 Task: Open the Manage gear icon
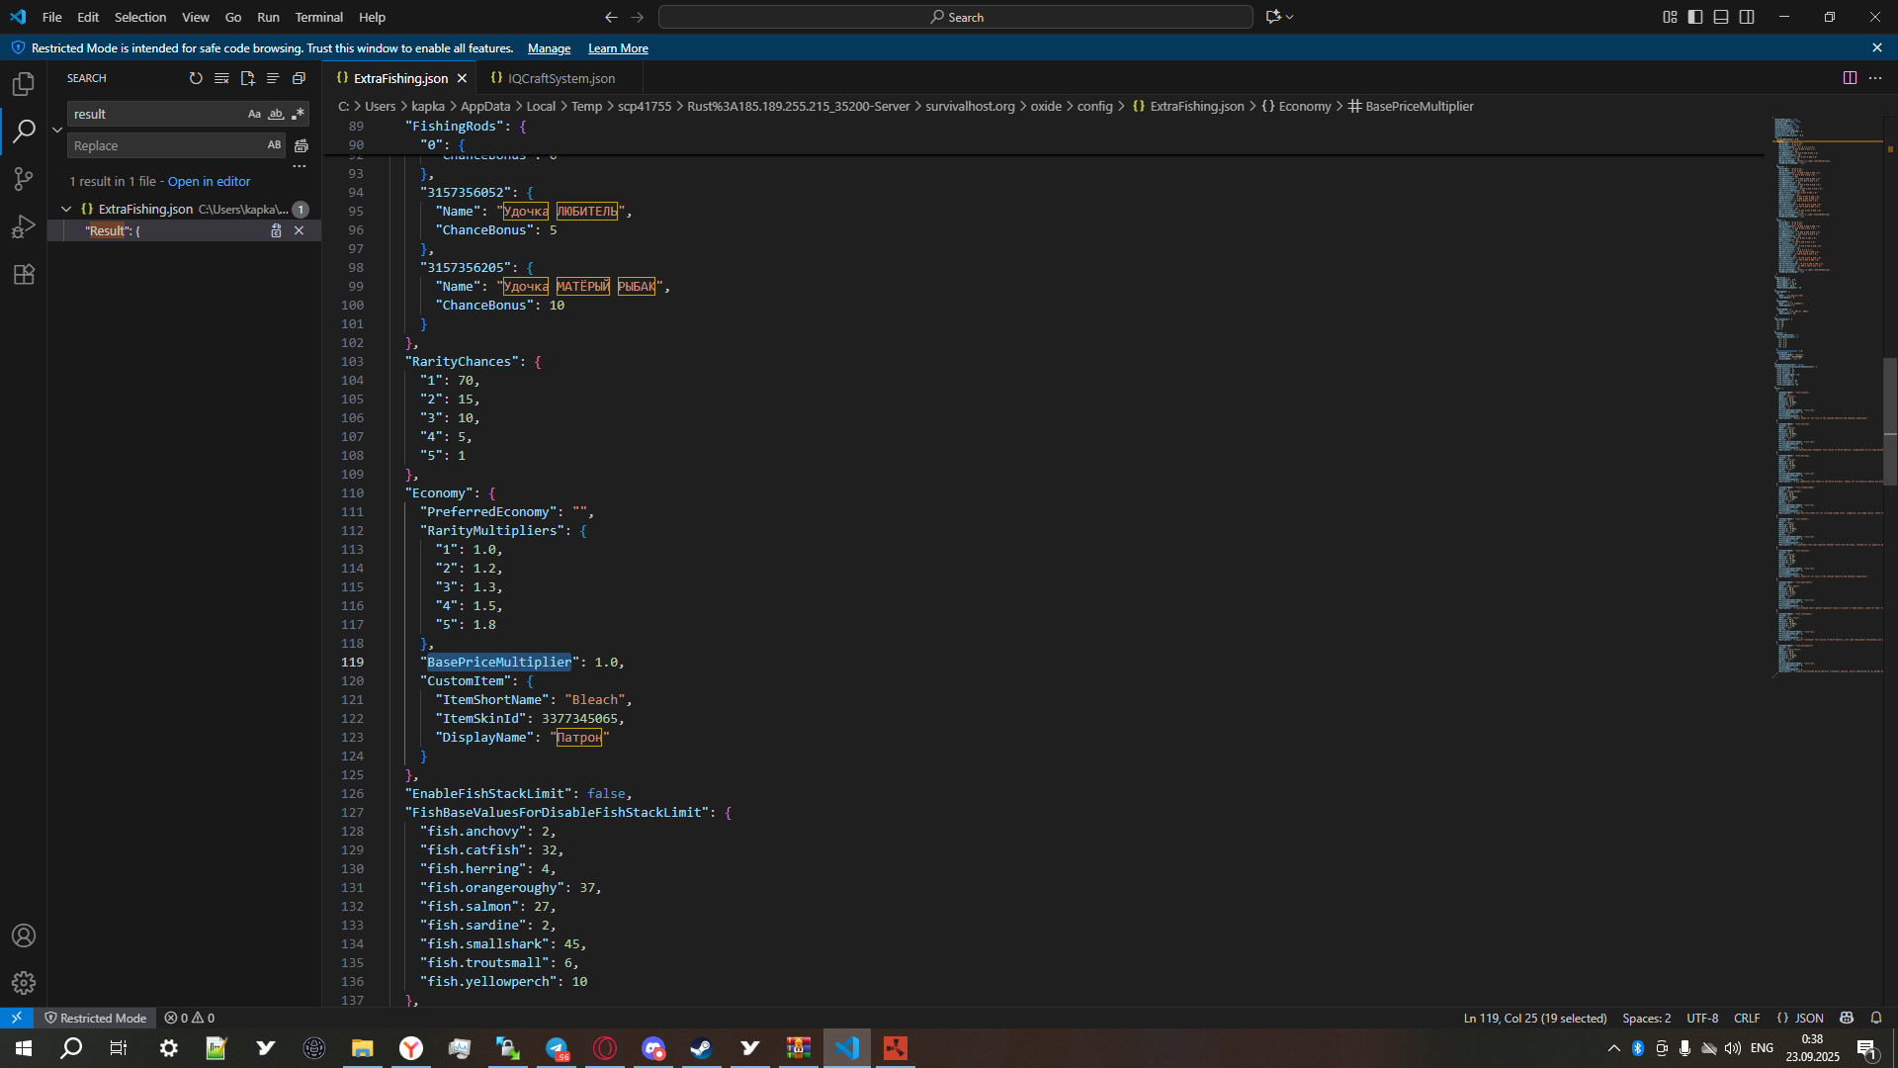click(x=24, y=982)
